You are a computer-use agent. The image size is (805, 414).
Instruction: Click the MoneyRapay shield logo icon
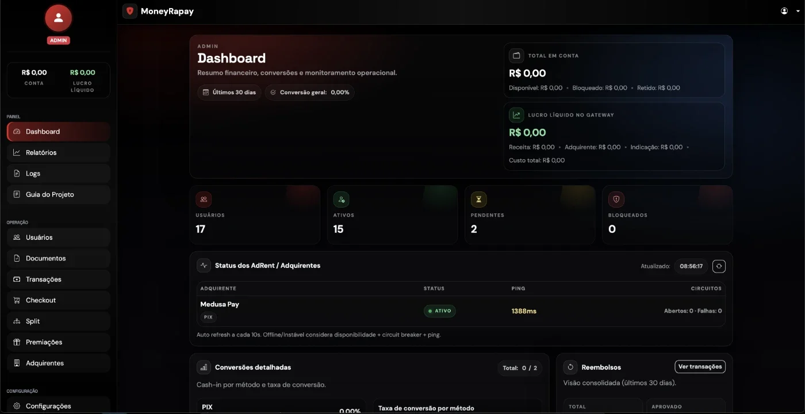tap(130, 11)
